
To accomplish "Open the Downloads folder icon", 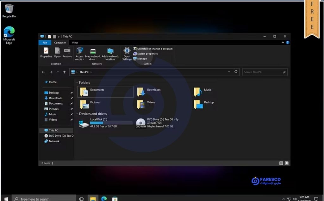I will (x=141, y=92).
